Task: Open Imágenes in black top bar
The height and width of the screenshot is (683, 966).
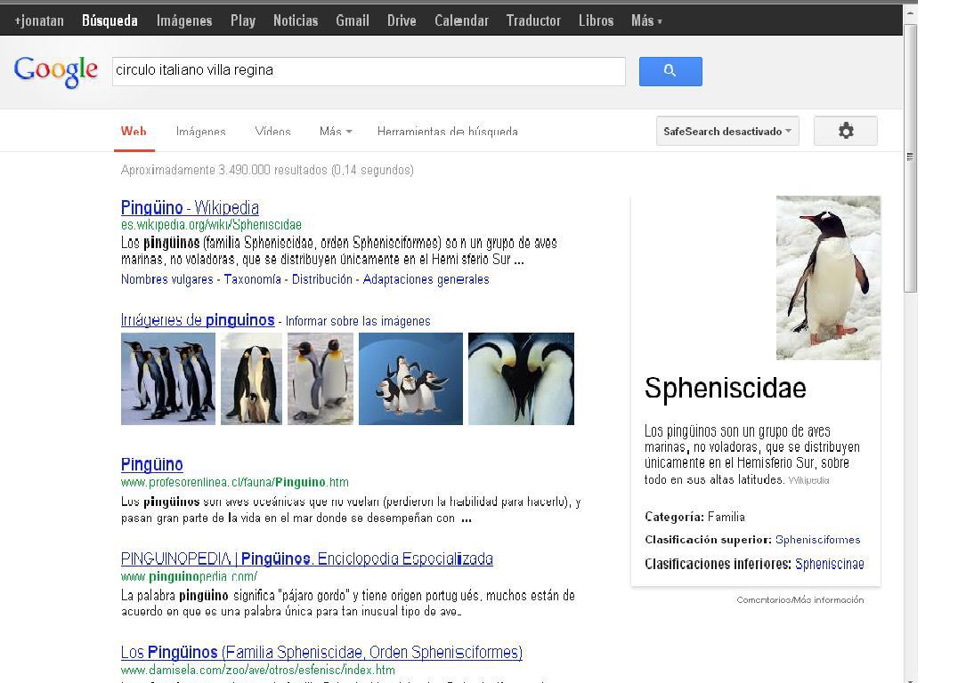Action: (184, 21)
